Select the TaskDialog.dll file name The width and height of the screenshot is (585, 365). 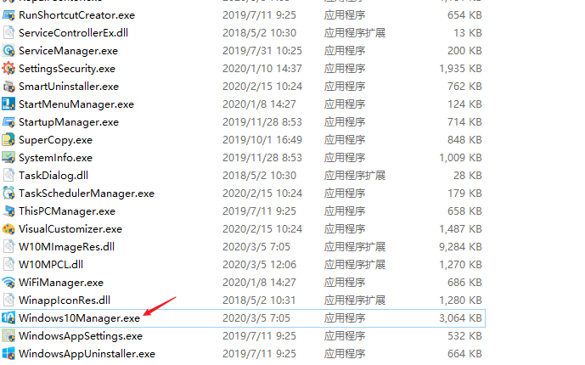pyautogui.click(x=53, y=176)
